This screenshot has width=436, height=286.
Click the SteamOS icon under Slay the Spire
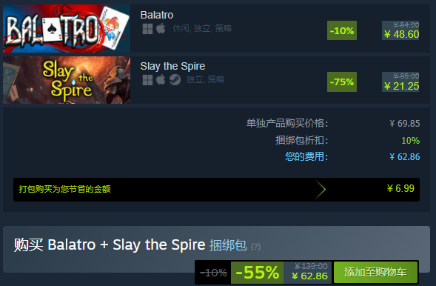pyautogui.click(x=175, y=80)
